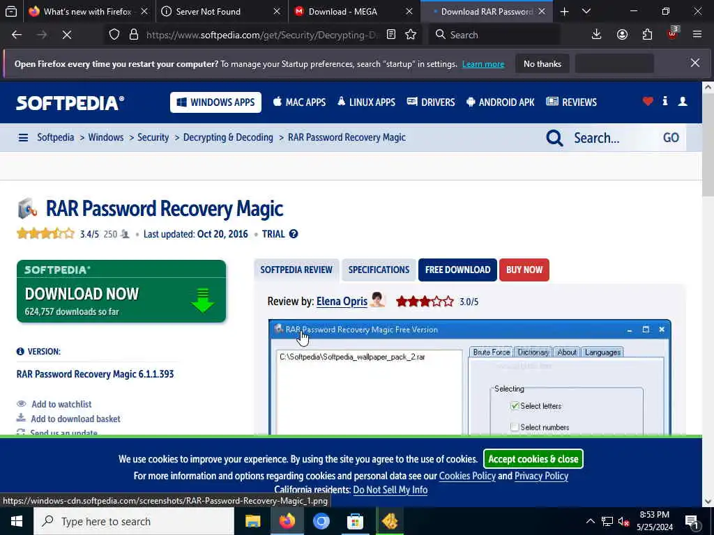Select Android APK navigation item
This screenshot has height=535, width=714.
click(501, 102)
